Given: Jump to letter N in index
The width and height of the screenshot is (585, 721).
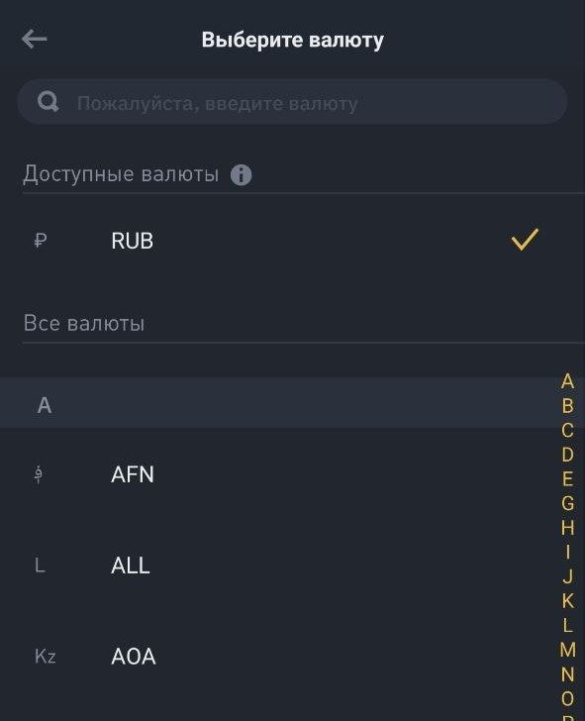Looking at the screenshot, I should point(567,674).
